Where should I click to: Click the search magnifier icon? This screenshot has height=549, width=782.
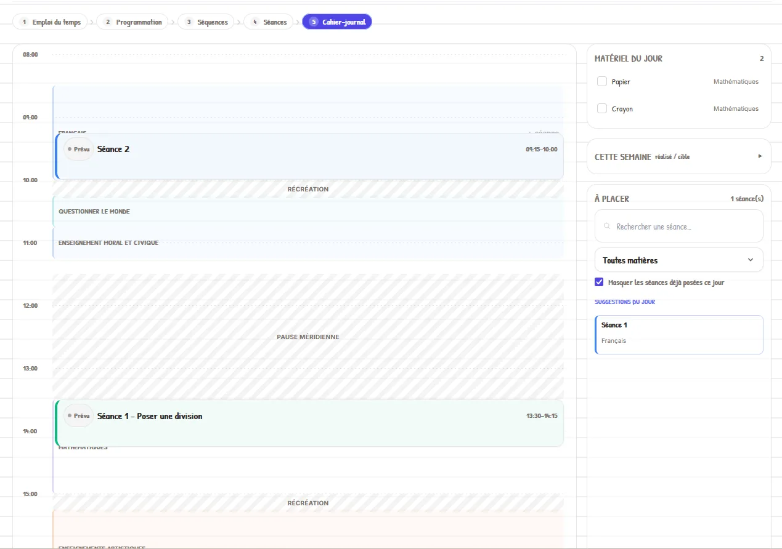(607, 226)
